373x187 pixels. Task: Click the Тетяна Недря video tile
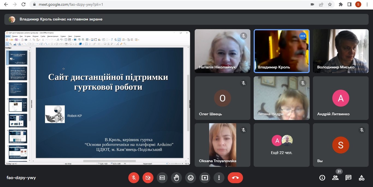tap(282, 98)
